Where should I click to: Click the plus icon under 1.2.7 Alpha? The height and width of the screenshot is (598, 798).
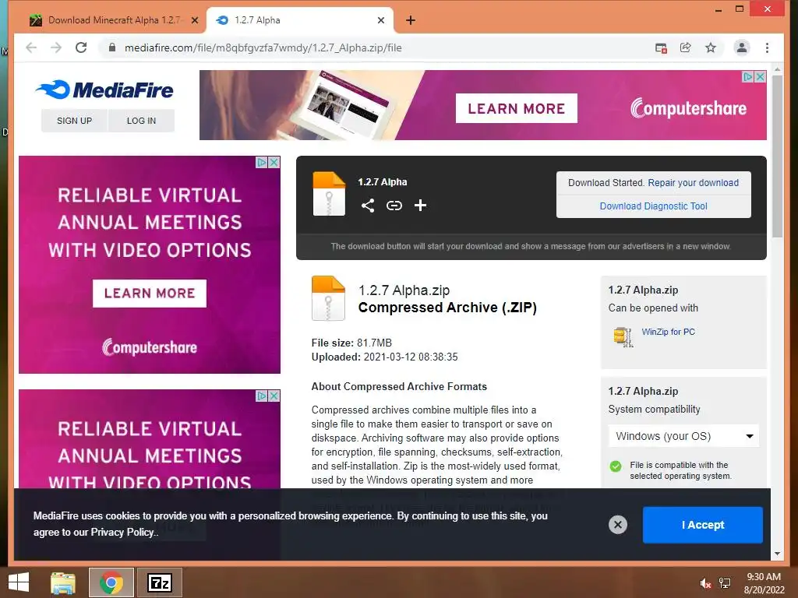point(420,206)
